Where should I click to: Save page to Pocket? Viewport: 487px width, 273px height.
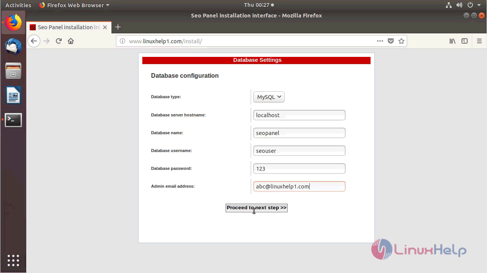pyautogui.click(x=391, y=41)
